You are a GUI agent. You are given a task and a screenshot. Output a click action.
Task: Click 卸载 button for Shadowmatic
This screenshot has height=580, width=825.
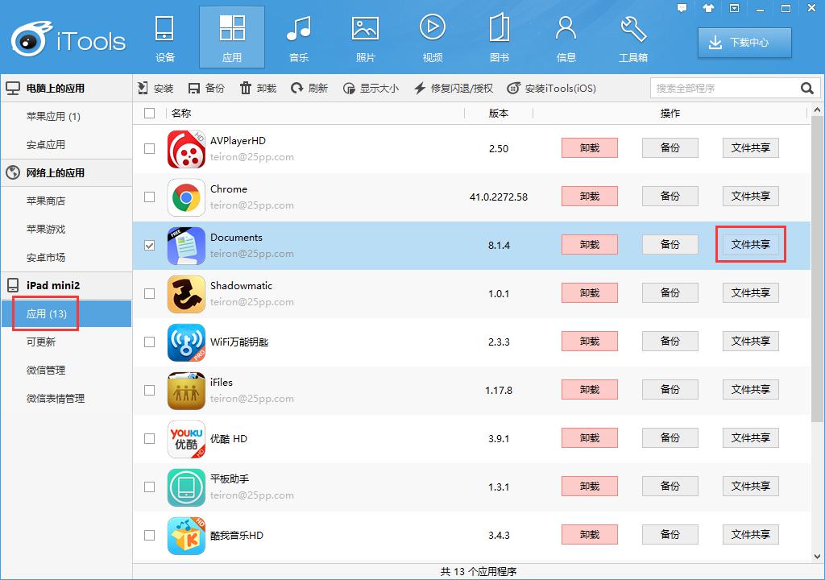point(589,293)
